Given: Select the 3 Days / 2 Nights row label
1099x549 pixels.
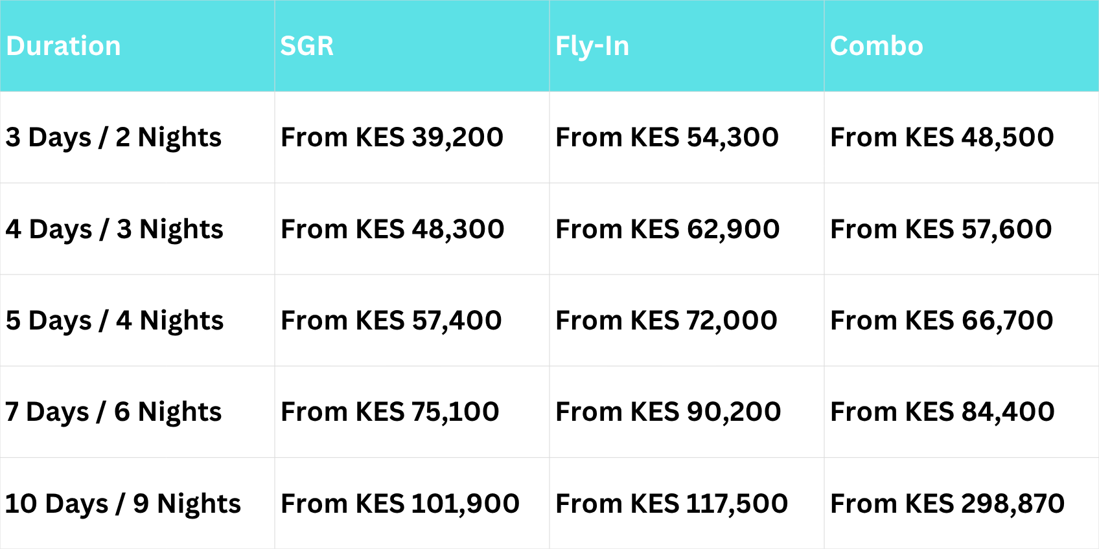Looking at the screenshot, I should pos(113,137).
